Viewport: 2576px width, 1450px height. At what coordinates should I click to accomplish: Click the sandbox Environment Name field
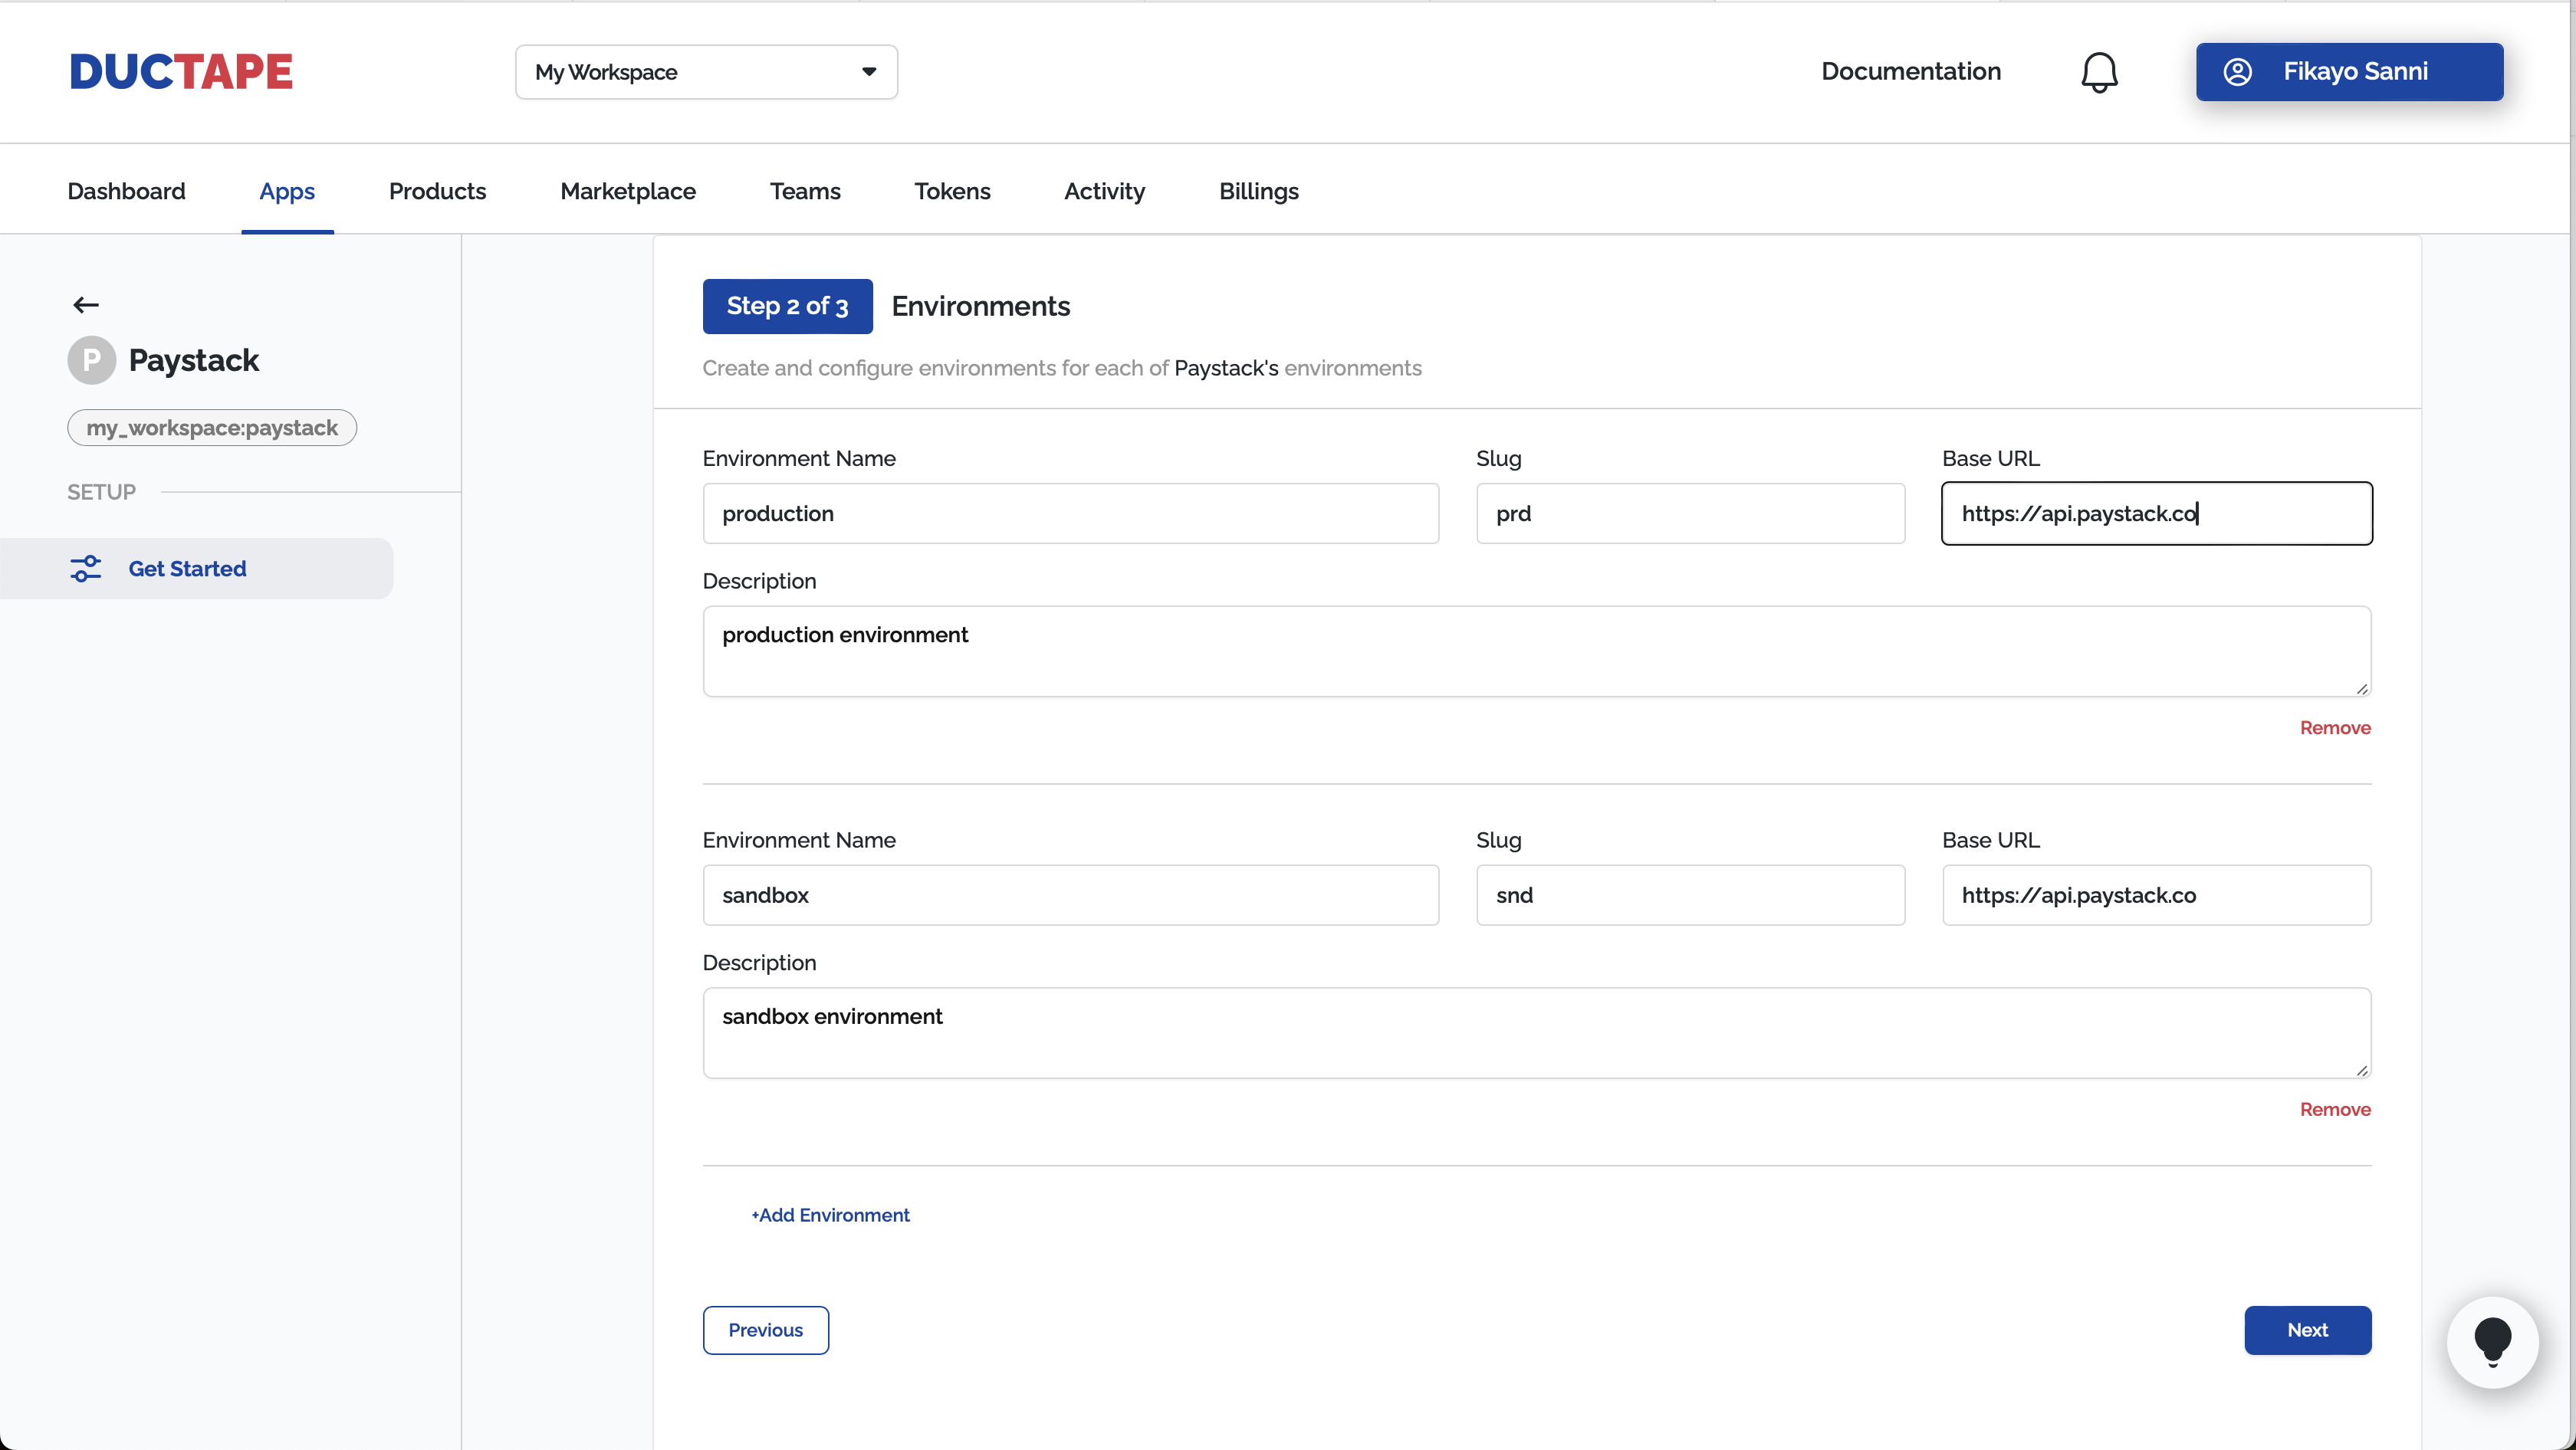pyautogui.click(x=1070, y=895)
